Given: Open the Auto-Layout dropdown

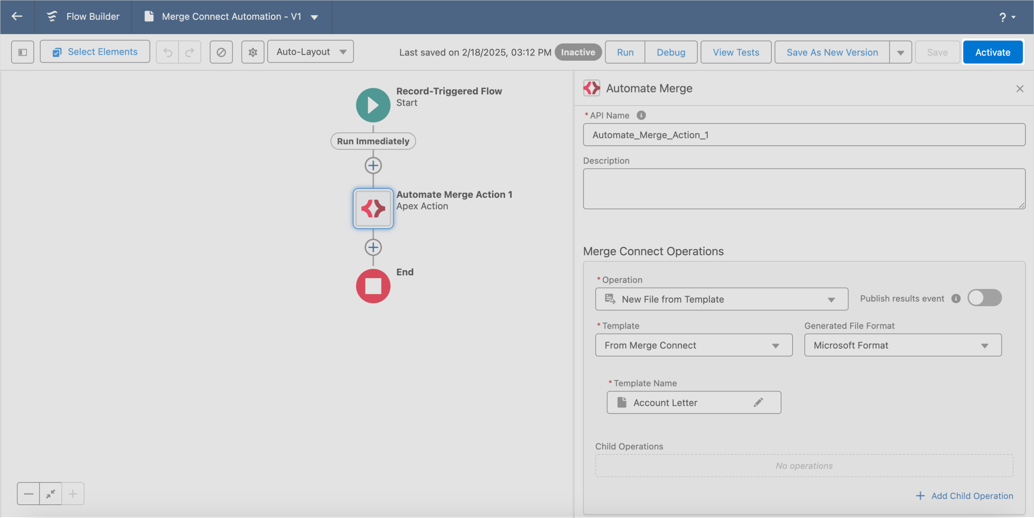Looking at the screenshot, I should 310,52.
